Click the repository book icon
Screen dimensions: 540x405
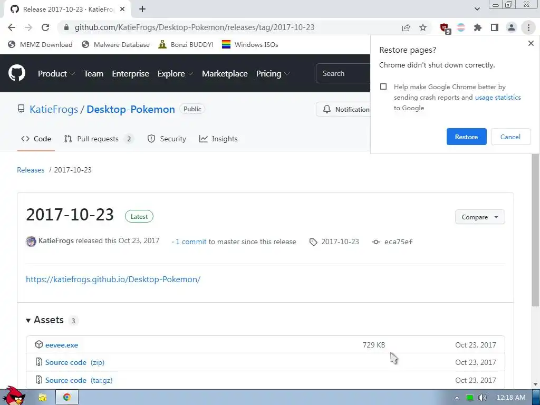click(x=21, y=109)
